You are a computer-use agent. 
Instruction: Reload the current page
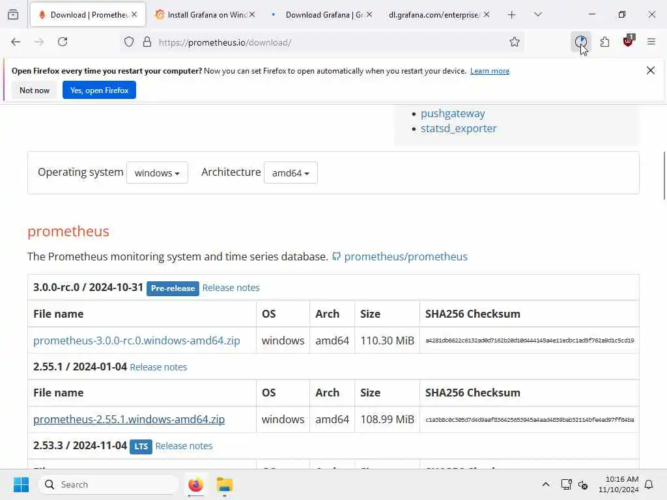click(63, 42)
